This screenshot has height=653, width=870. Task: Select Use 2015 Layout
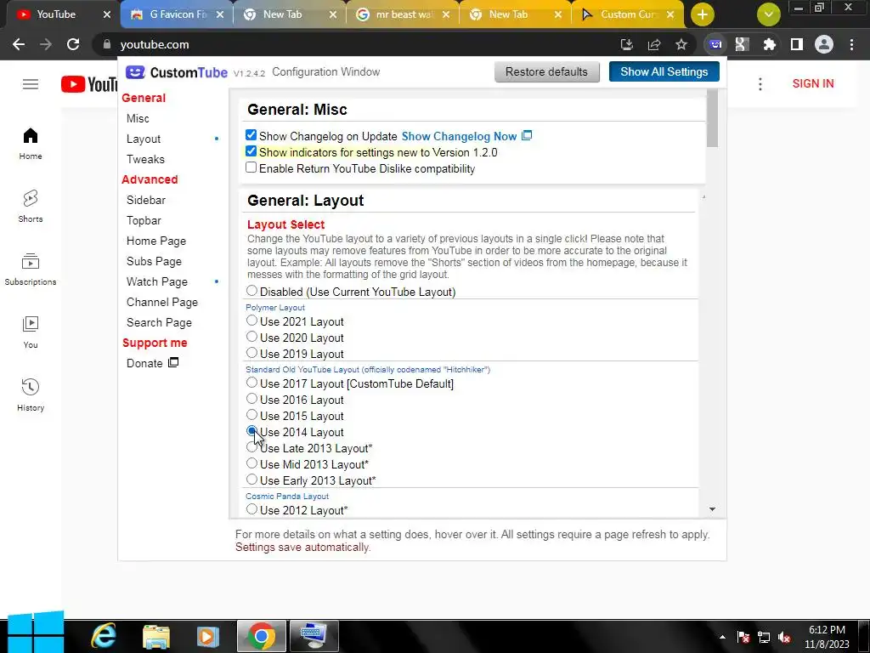[x=251, y=415]
